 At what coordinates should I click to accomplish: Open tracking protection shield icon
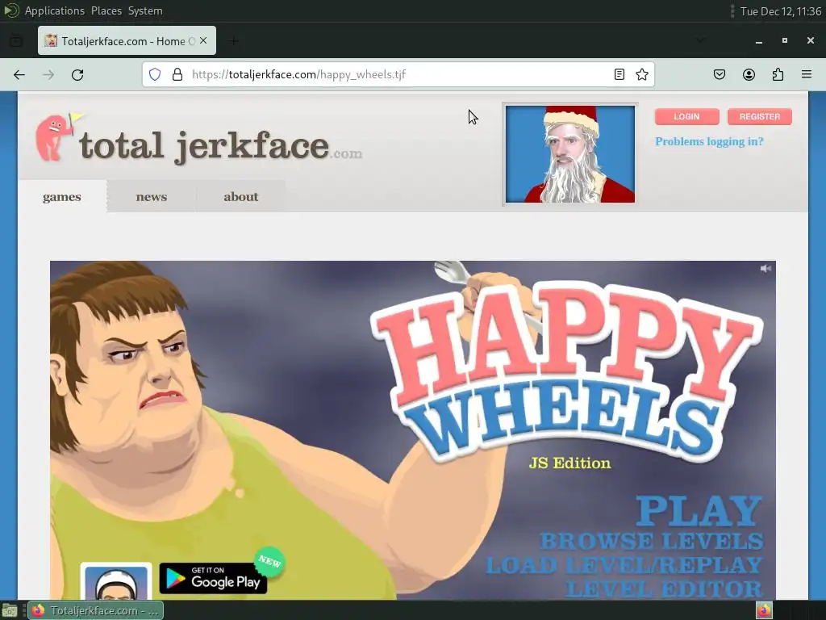pyautogui.click(x=154, y=74)
